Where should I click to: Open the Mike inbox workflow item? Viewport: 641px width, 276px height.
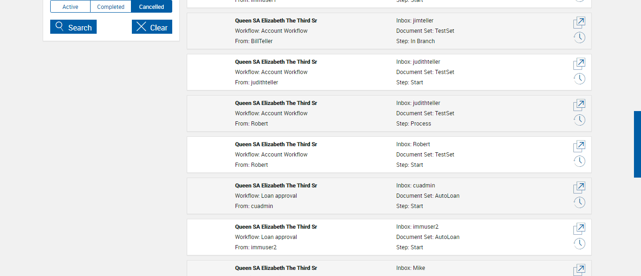pos(579,270)
